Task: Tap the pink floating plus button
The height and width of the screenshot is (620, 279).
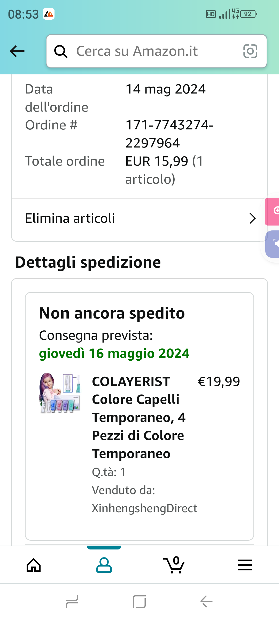Action: [273, 211]
